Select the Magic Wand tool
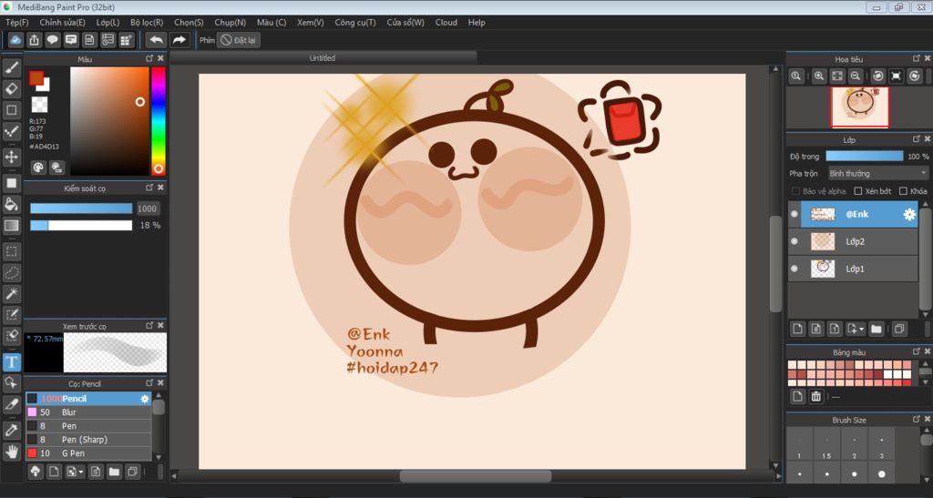933x498 pixels. point(11,293)
